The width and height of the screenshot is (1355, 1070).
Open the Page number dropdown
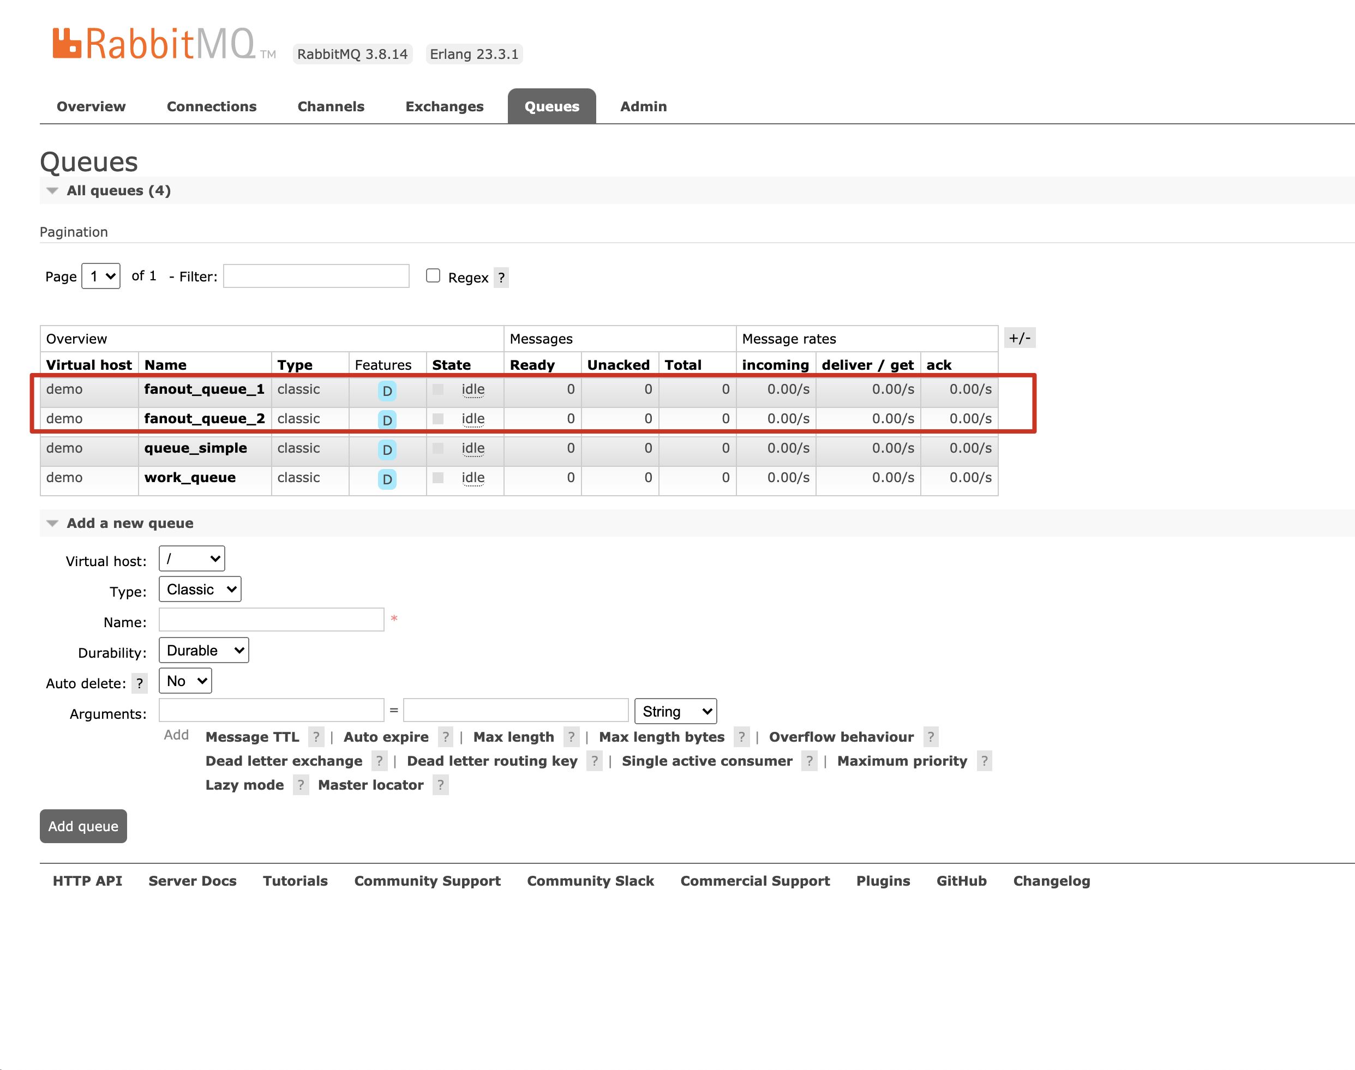101,276
